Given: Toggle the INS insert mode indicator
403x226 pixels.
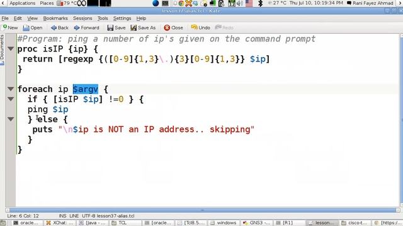Looking at the screenshot, I should (62, 216).
